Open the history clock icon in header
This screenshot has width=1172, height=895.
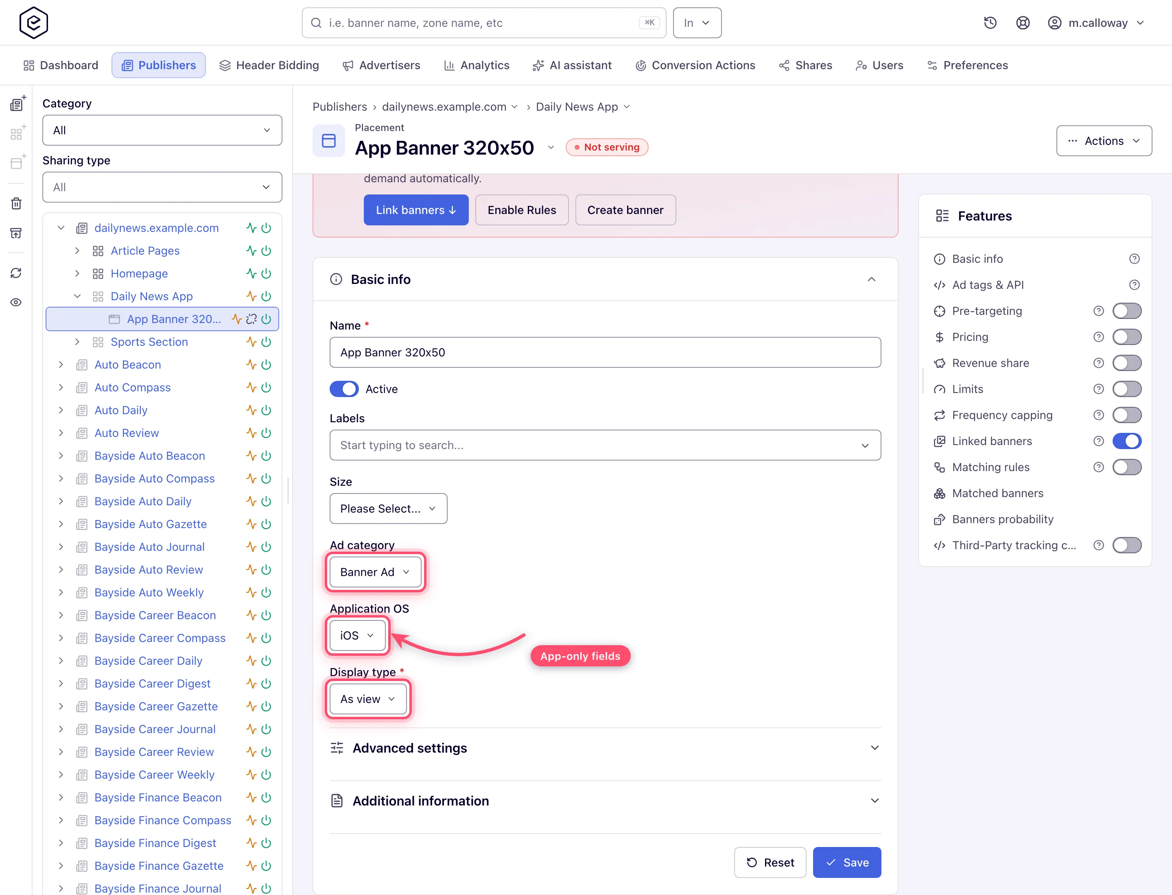pos(990,23)
